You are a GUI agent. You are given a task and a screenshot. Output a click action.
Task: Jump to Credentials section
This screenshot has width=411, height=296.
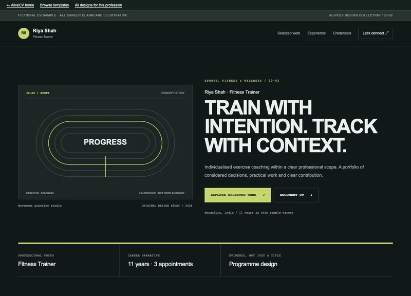[342, 33]
